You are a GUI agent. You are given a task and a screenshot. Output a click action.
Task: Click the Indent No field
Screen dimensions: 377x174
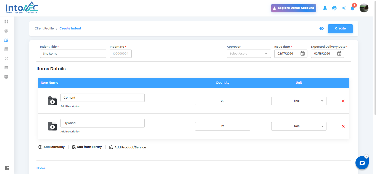pos(121,54)
